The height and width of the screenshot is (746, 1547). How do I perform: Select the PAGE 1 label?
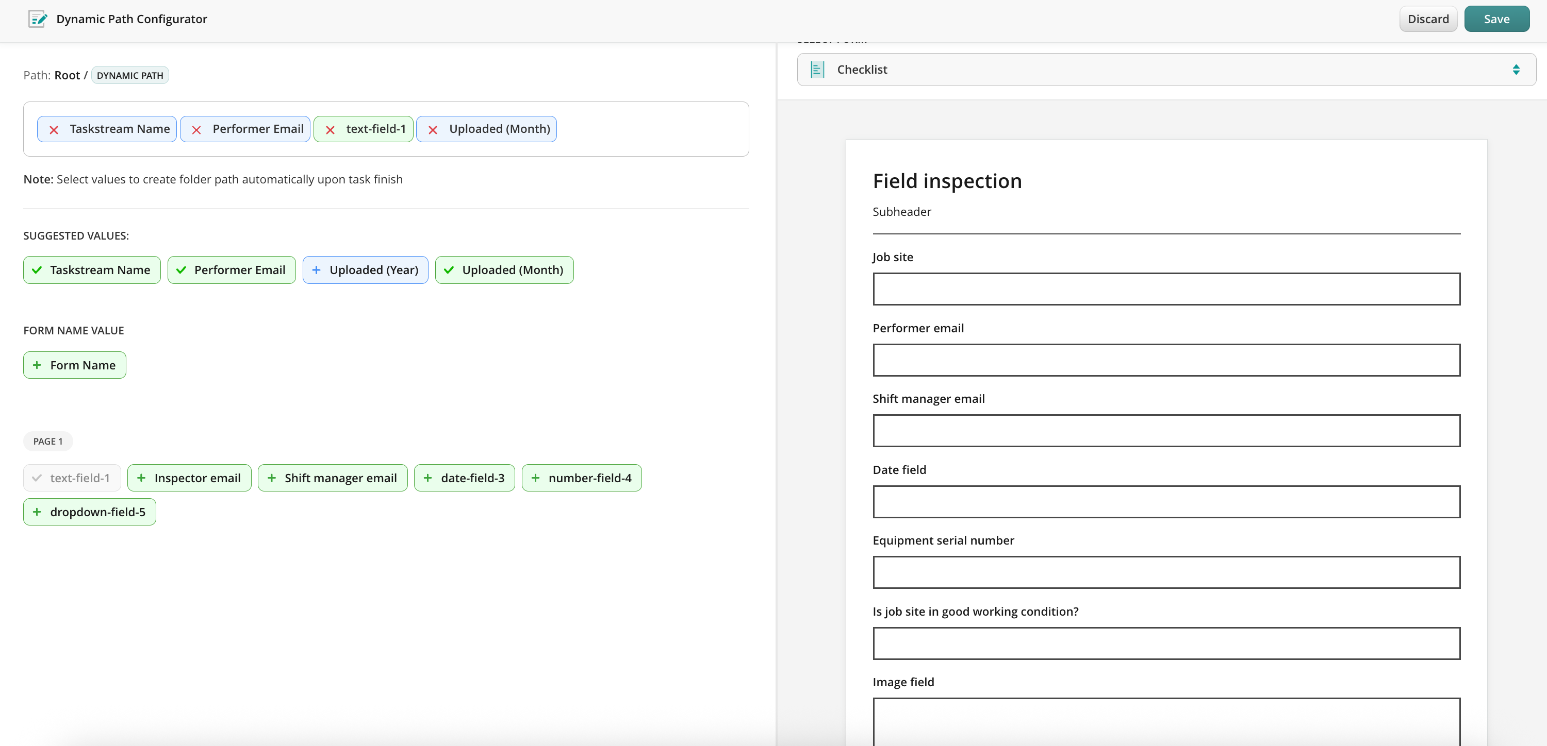(x=48, y=441)
